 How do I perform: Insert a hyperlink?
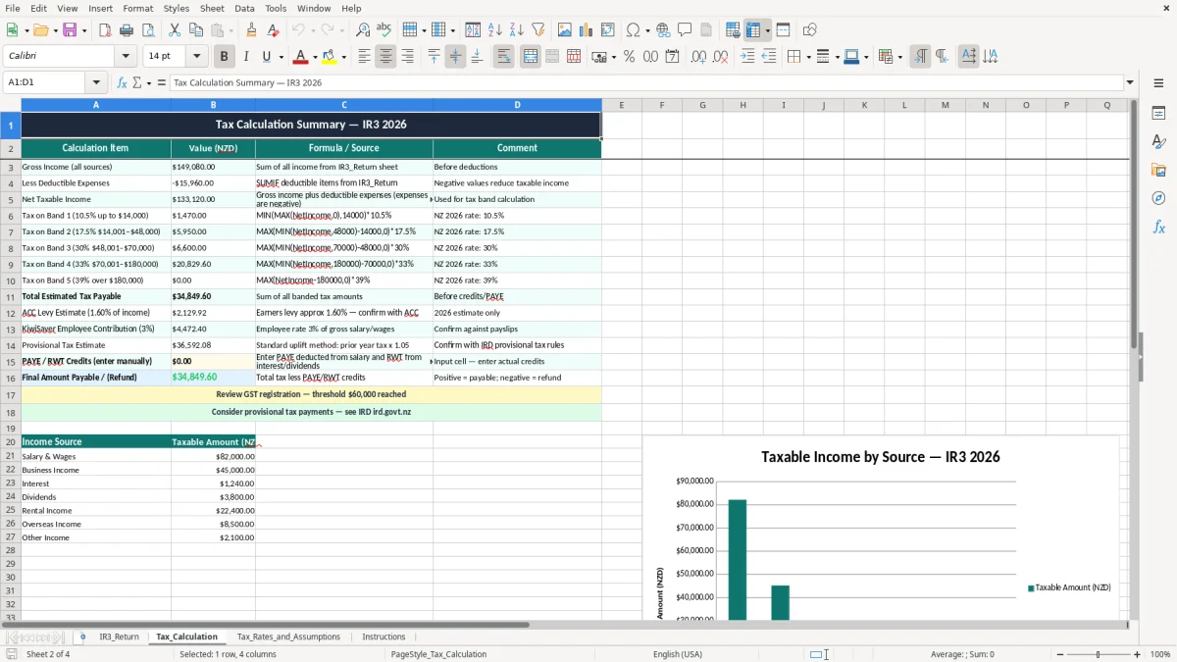663,30
